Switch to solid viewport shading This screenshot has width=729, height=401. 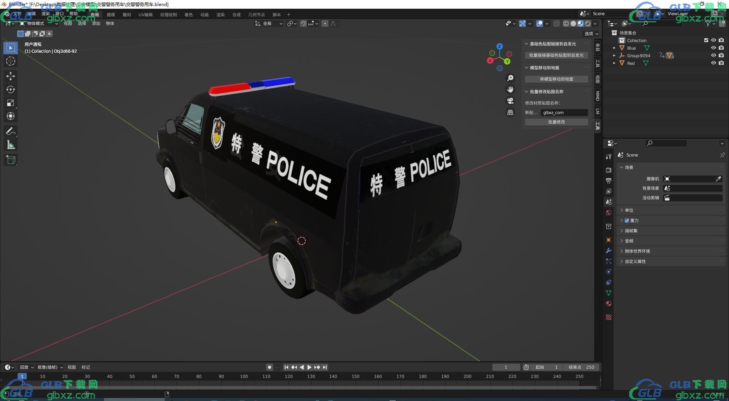573,23
